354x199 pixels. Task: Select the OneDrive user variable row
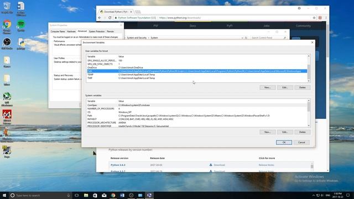click(x=197, y=67)
